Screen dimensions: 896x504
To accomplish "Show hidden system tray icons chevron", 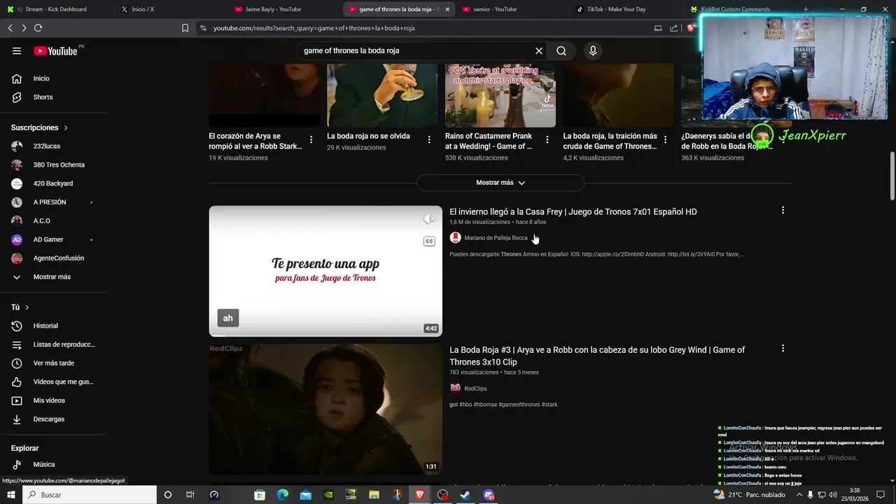I will pyautogui.click(x=799, y=495).
